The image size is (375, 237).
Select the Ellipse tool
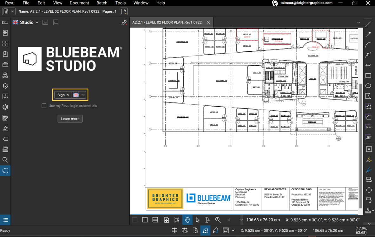point(368,86)
